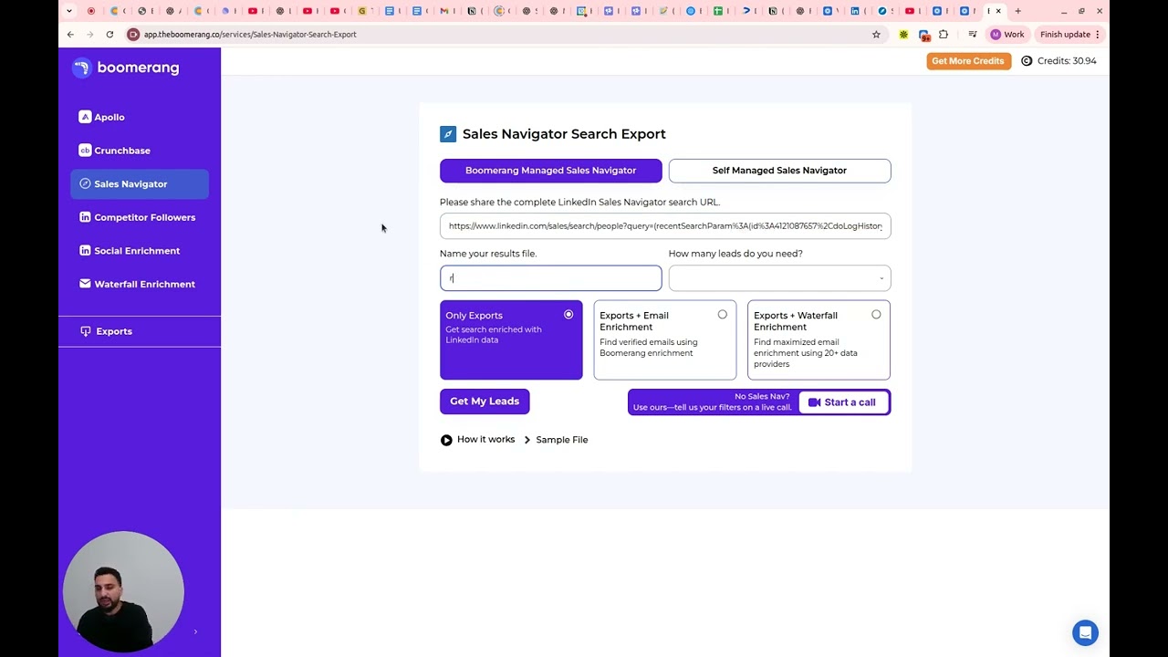The width and height of the screenshot is (1168, 657).
Task: Click the site info icon in the address bar
Action: tap(133, 35)
